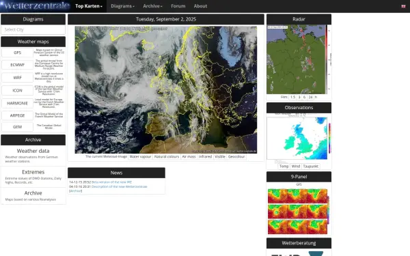Click the Weather maps sidebar header
This screenshot has width=410, height=256.
coord(33,42)
